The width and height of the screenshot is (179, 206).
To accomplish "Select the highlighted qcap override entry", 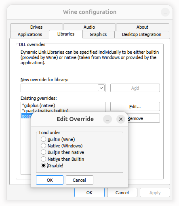I will (26, 116).
